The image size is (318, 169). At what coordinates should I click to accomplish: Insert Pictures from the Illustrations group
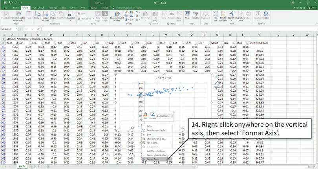[x=38, y=15]
